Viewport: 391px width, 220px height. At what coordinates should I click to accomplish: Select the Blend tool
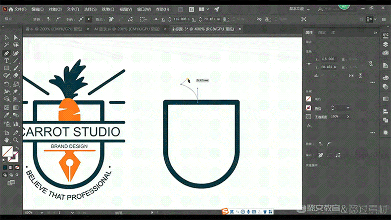(x=16, y=115)
